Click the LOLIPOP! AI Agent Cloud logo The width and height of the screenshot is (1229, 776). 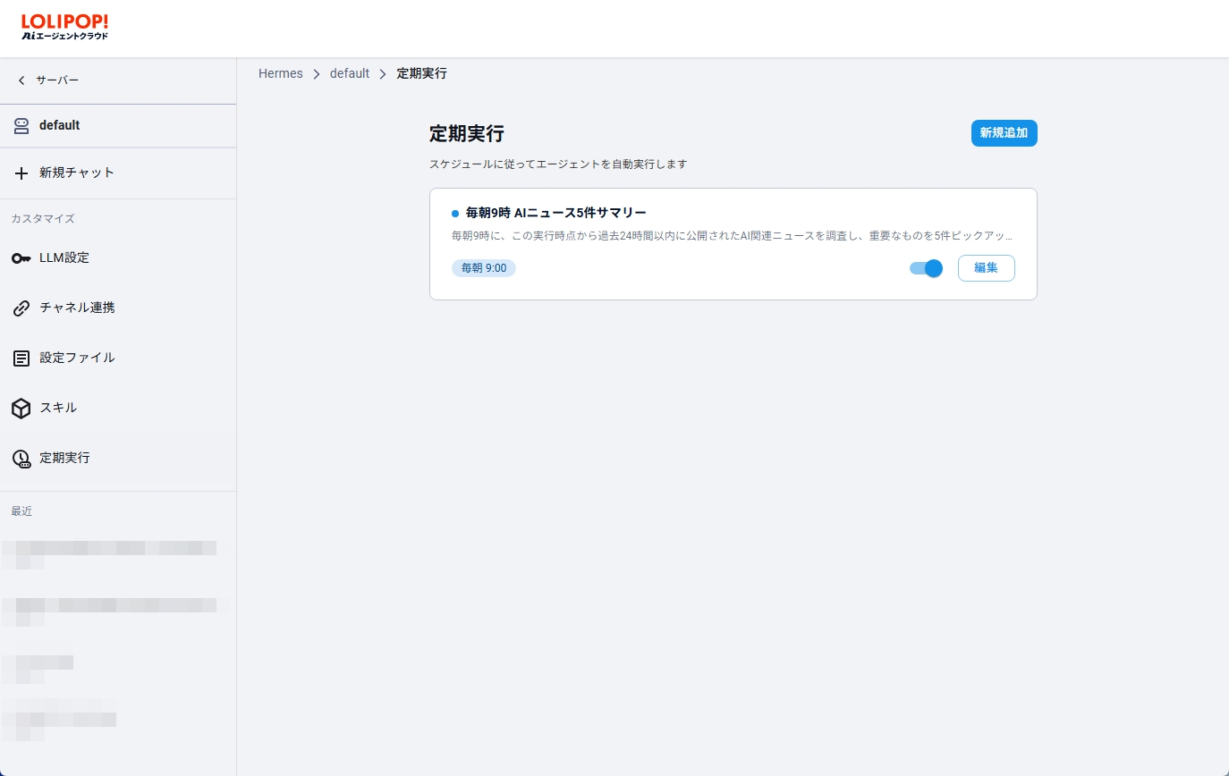tap(64, 27)
